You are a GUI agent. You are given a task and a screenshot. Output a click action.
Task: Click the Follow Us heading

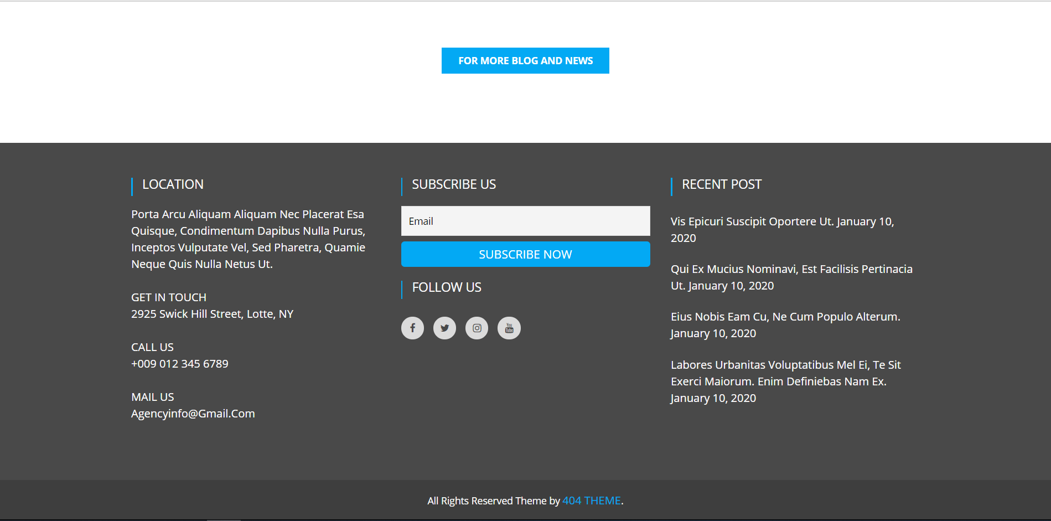(446, 287)
